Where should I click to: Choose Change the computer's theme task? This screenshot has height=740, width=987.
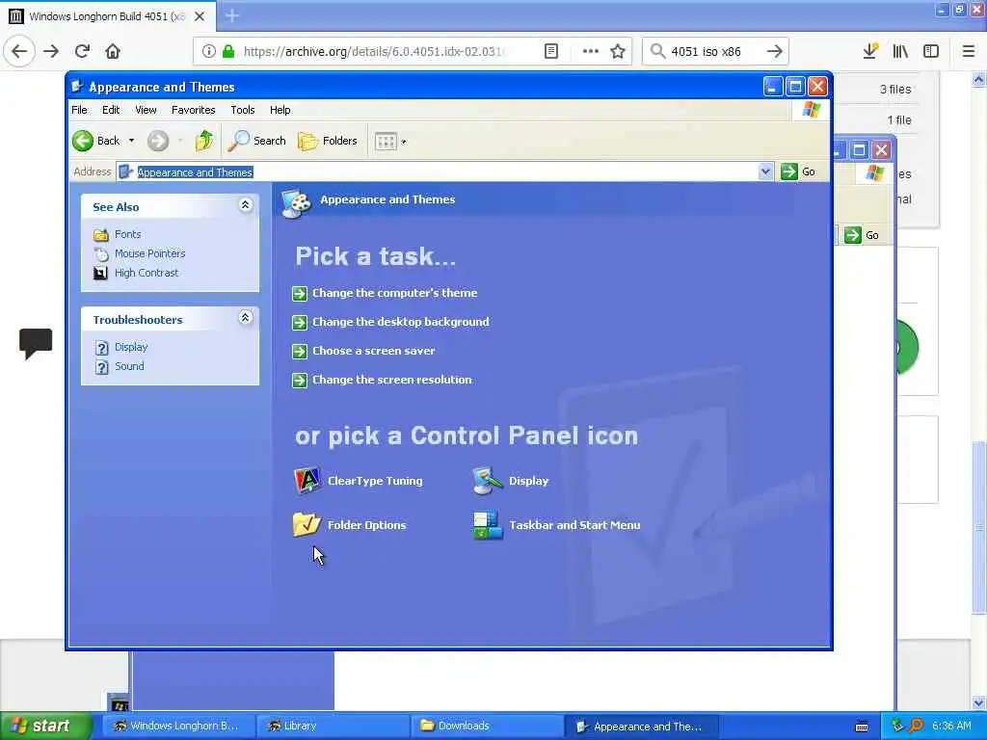394,293
